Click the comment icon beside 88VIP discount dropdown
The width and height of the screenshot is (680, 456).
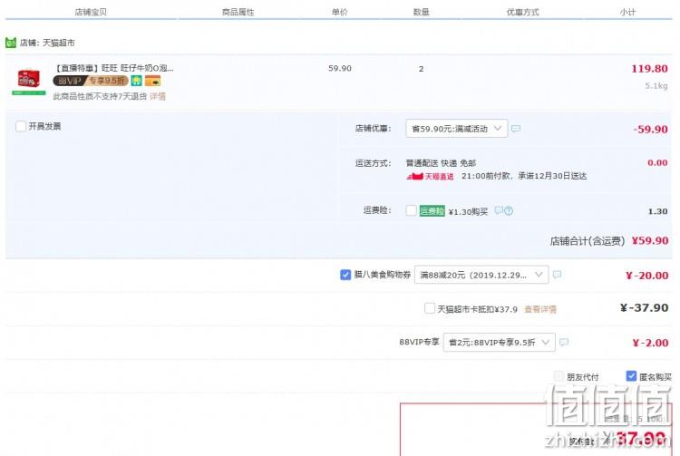(x=564, y=343)
